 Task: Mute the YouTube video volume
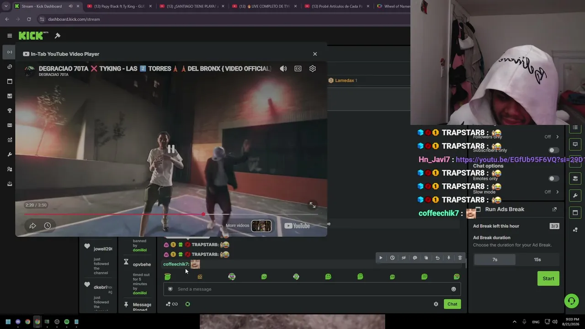(x=283, y=69)
